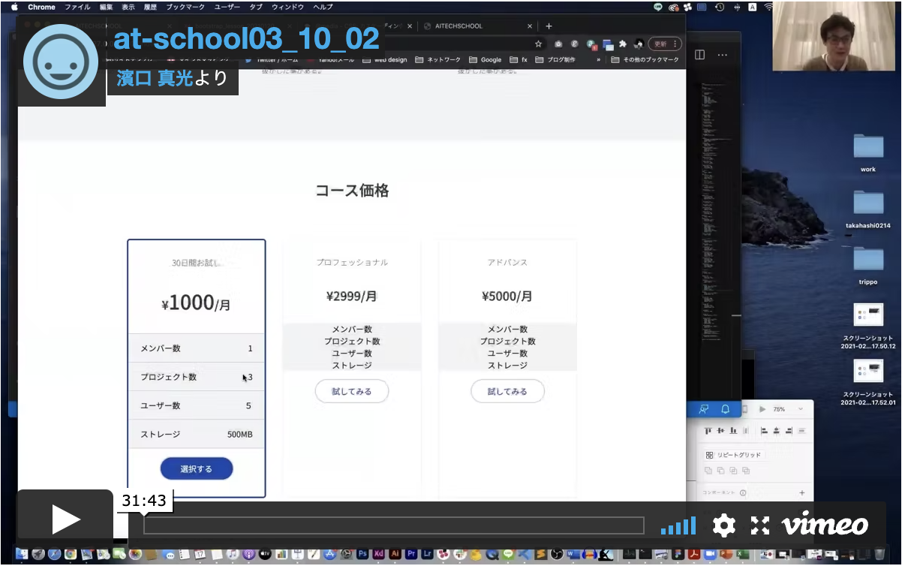Click 試してみる under アドバンス
Screen dimensions: 908x566
click(x=507, y=391)
